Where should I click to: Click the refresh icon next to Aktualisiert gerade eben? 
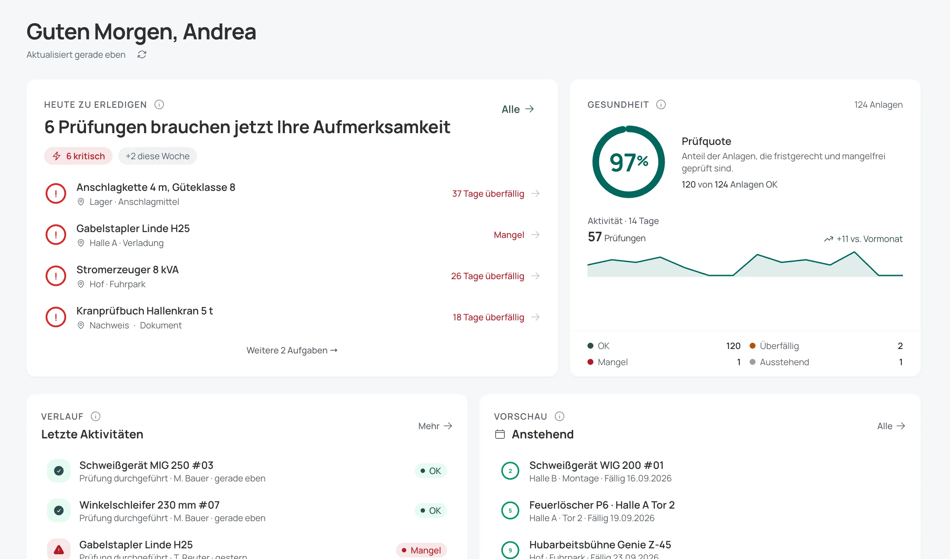142,55
